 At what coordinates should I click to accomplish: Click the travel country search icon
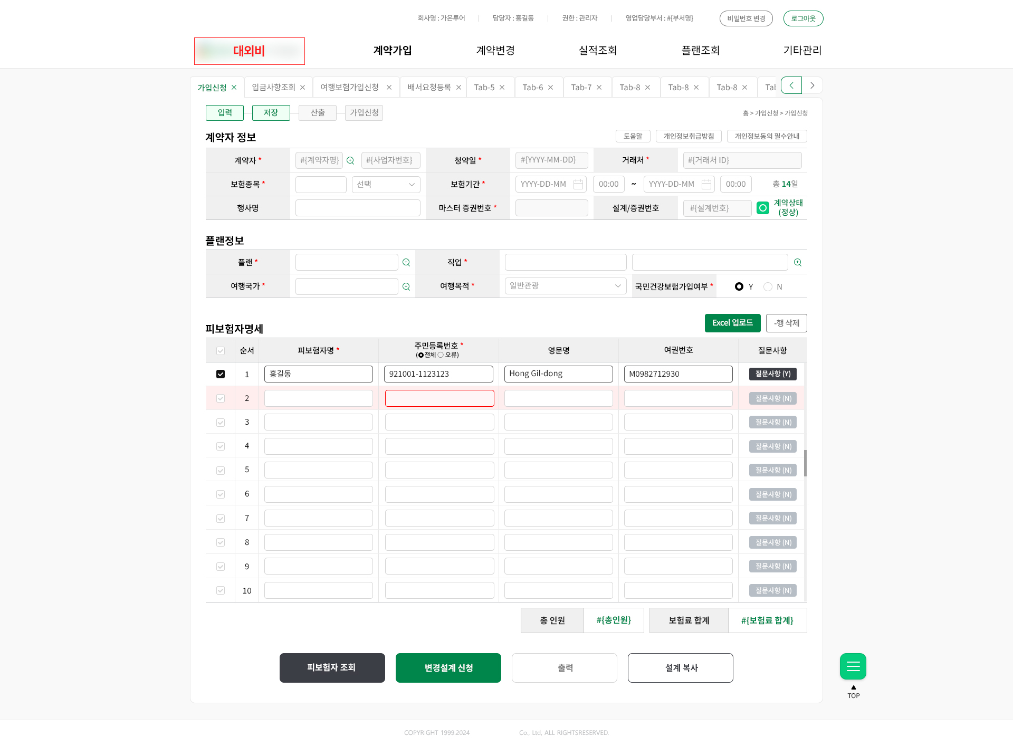coord(406,286)
